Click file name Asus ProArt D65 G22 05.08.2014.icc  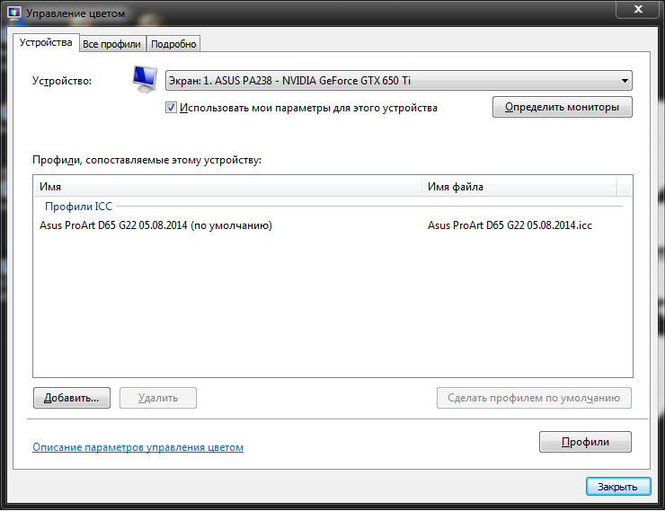[510, 225]
